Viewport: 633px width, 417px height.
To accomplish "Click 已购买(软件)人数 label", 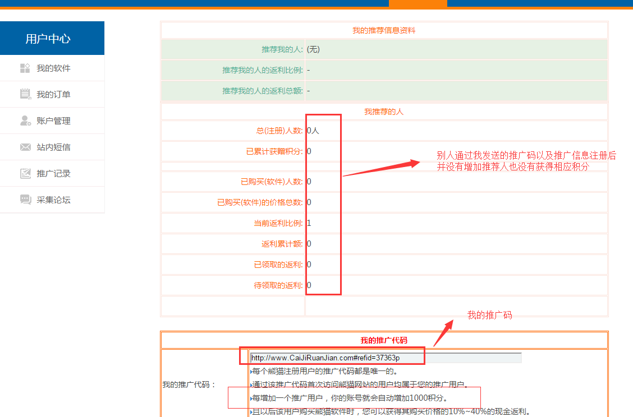I will tap(272, 182).
